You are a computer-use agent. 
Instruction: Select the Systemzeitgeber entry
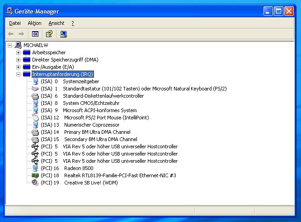[70, 82]
